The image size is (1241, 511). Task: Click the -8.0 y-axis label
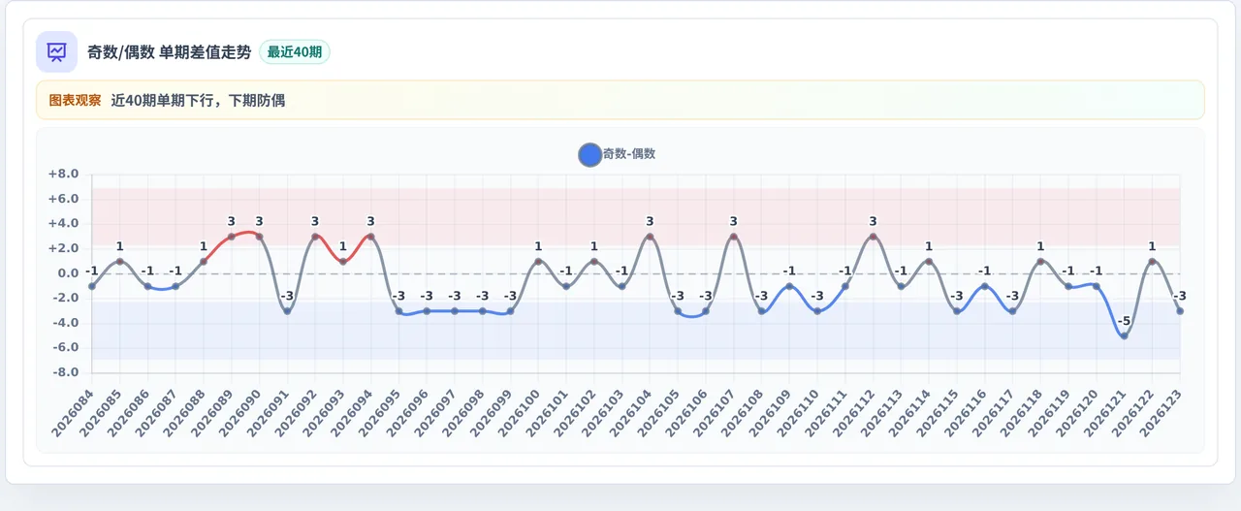coord(63,372)
